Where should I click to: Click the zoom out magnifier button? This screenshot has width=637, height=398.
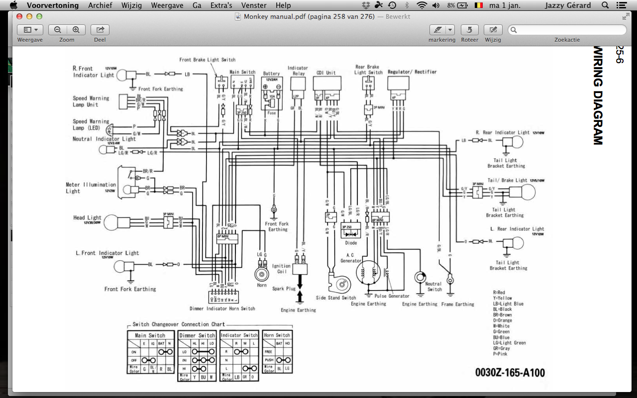pyautogui.click(x=58, y=30)
